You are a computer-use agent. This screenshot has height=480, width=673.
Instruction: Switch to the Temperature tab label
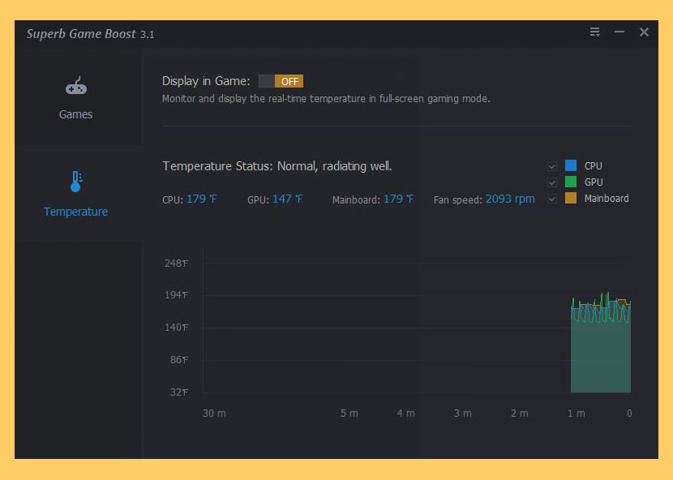point(76,212)
